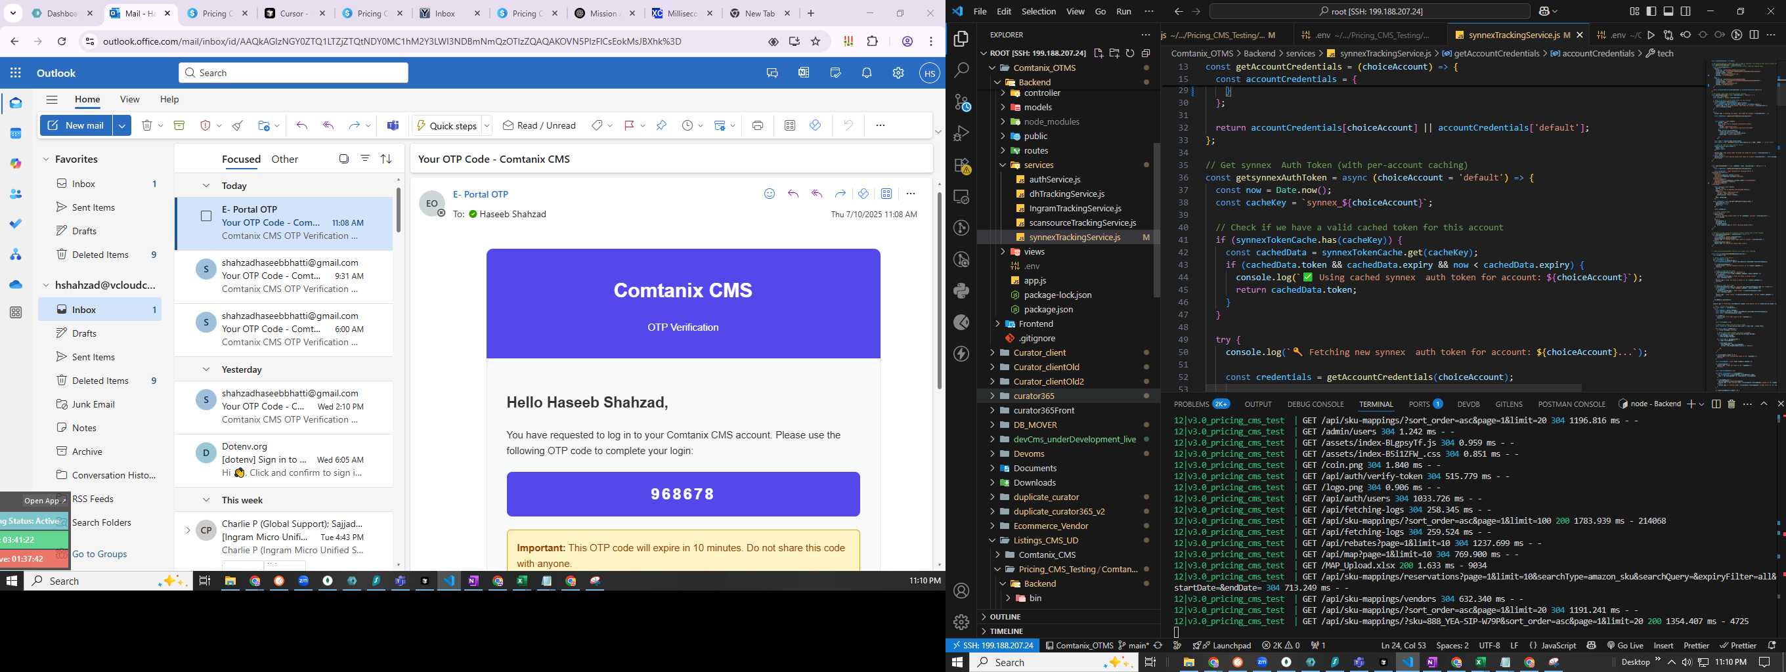Expand the TIMELINE section
The image size is (1786, 672).
click(x=1068, y=631)
